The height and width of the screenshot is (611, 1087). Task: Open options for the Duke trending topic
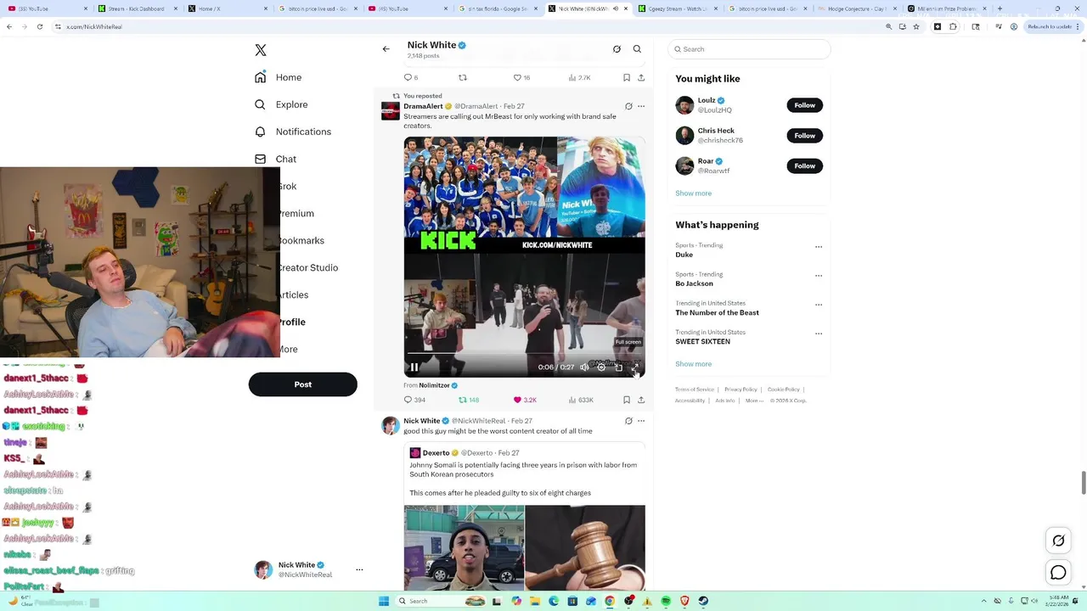pos(819,247)
